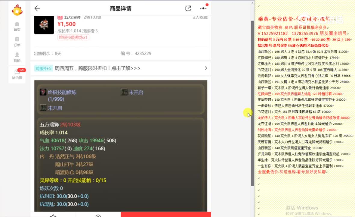
Task: Click the 半生缘 克火队 35000 listing
Action: point(300,160)
